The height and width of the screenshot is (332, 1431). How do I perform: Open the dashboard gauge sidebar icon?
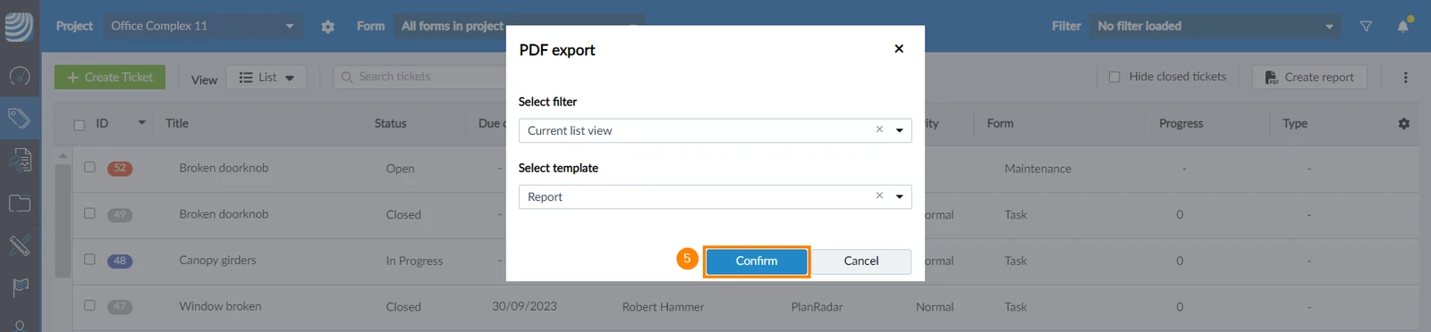pos(20,77)
